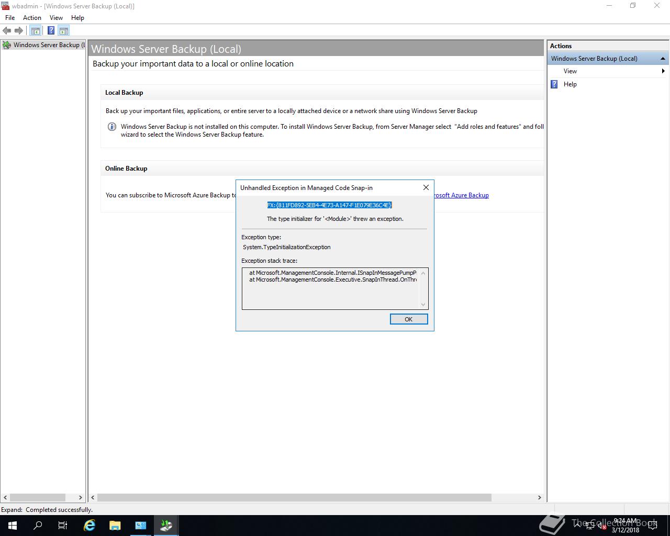Viewport: 670px width, 536px height.
Task: Open the Action menu
Action: pyautogui.click(x=32, y=18)
